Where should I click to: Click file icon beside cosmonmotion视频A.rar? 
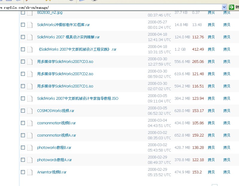click(x=30, y=135)
